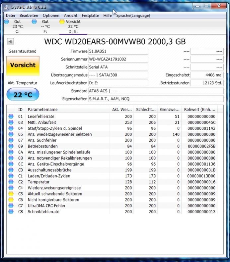Click the Übertragungsmodus field SATA/300

pos(118,75)
